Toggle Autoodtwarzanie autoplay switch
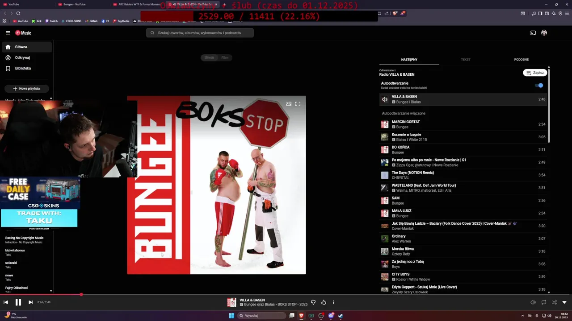Screen dimensions: 572x321 (539, 86)
